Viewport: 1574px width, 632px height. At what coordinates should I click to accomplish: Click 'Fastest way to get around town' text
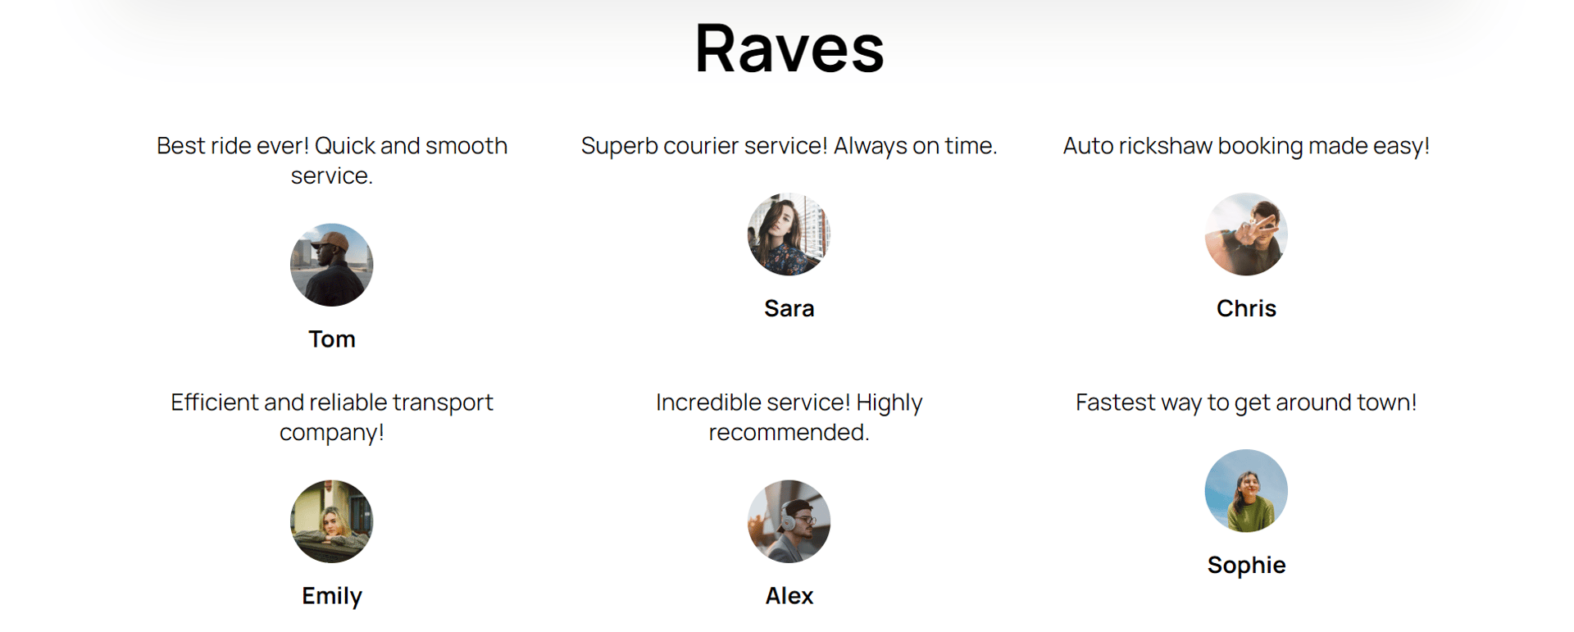1245,402
